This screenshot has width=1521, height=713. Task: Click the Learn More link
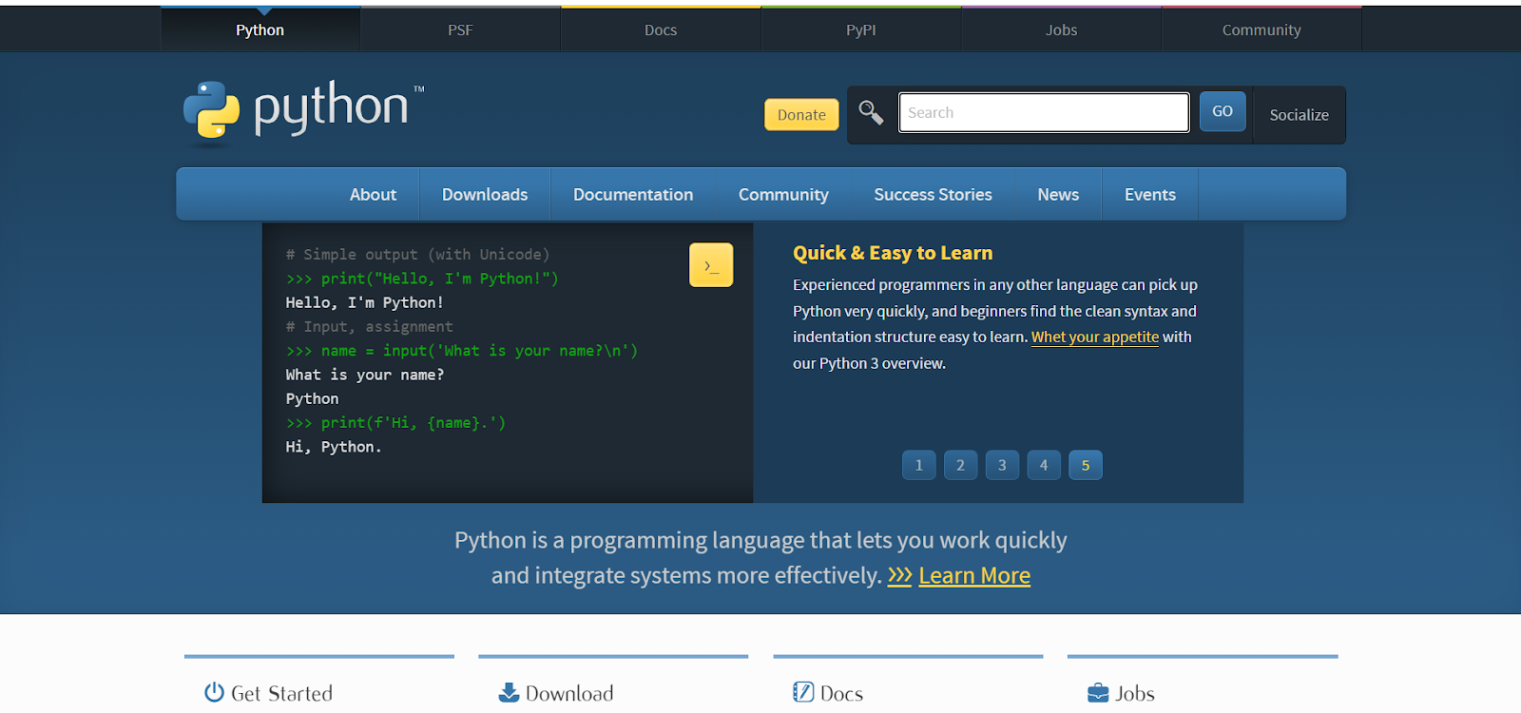click(974, 575)
